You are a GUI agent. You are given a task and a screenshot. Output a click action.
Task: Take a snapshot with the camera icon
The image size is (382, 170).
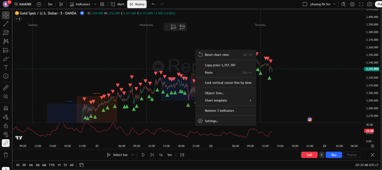(x=369, y=4)
